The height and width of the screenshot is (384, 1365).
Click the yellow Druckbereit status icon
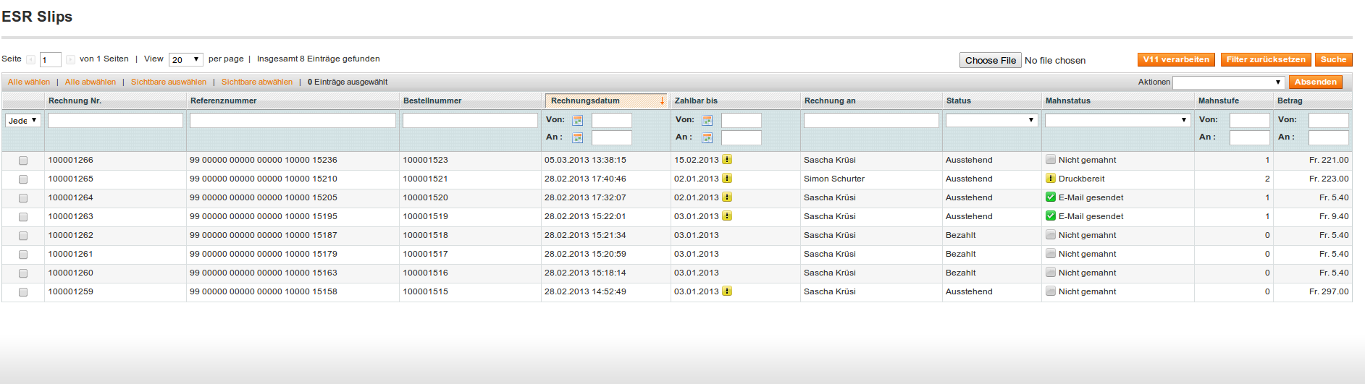pyautogui.click(x=1050, y=179)
